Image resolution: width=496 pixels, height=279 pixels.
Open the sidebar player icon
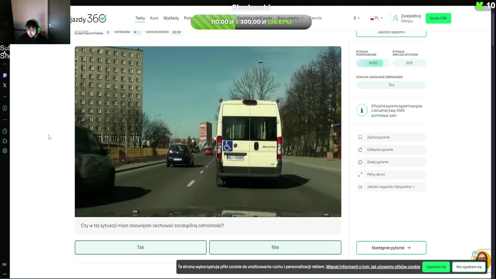click(5, 108)
